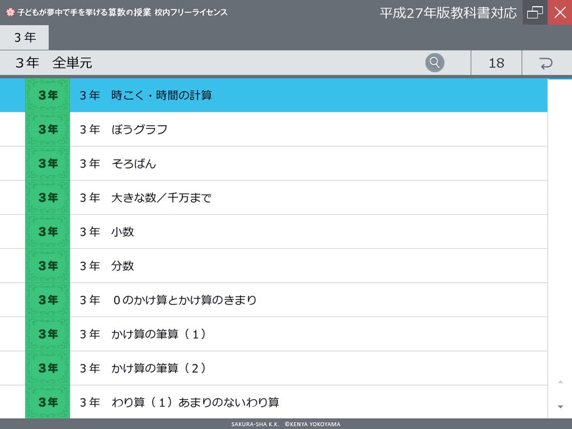This screenshot has height=429, width=572.
Task: Click the green 3年 stamp beside 小数
Action: pyautogui.click(x=47, y=231)
